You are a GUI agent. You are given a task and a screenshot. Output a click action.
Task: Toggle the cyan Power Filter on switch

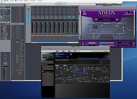click(102, 25)
